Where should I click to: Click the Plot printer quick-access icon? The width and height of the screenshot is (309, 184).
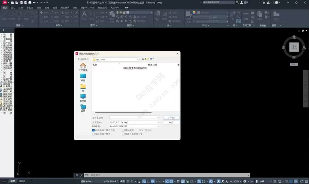[x=30, y=3]
